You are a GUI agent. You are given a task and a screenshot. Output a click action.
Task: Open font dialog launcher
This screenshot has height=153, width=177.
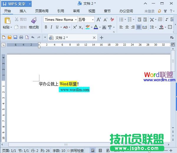tap(114, 32)
